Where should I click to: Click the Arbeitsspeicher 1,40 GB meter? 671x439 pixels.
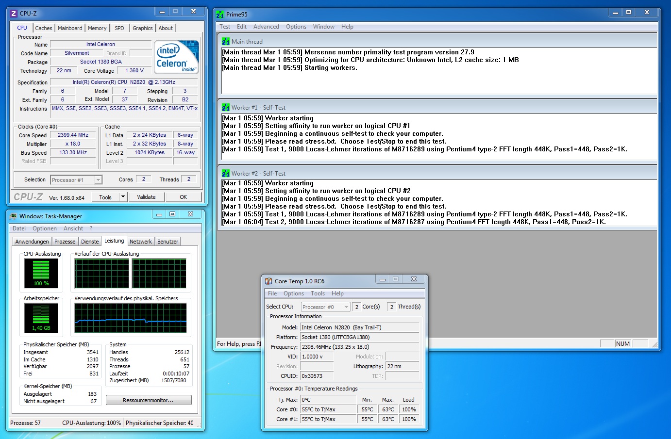[41, 318]
